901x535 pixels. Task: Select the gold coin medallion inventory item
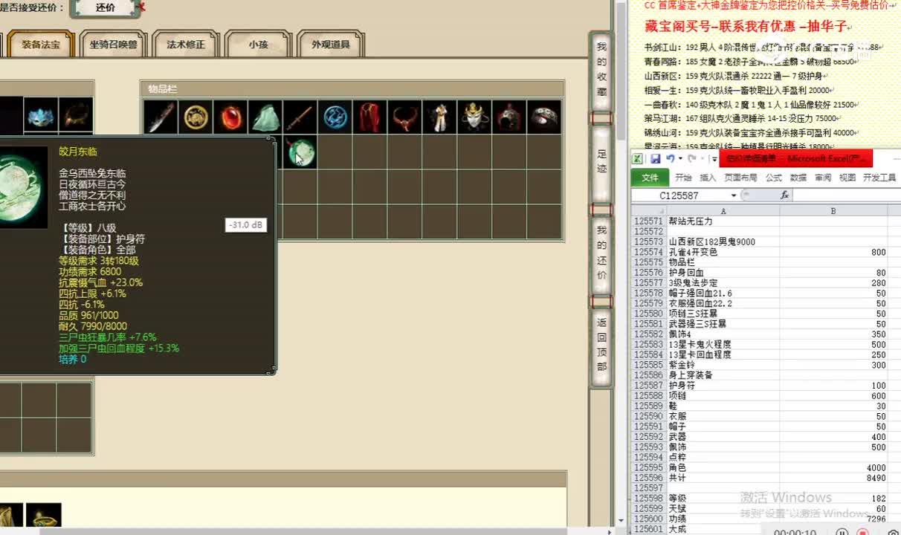[196, 117]
